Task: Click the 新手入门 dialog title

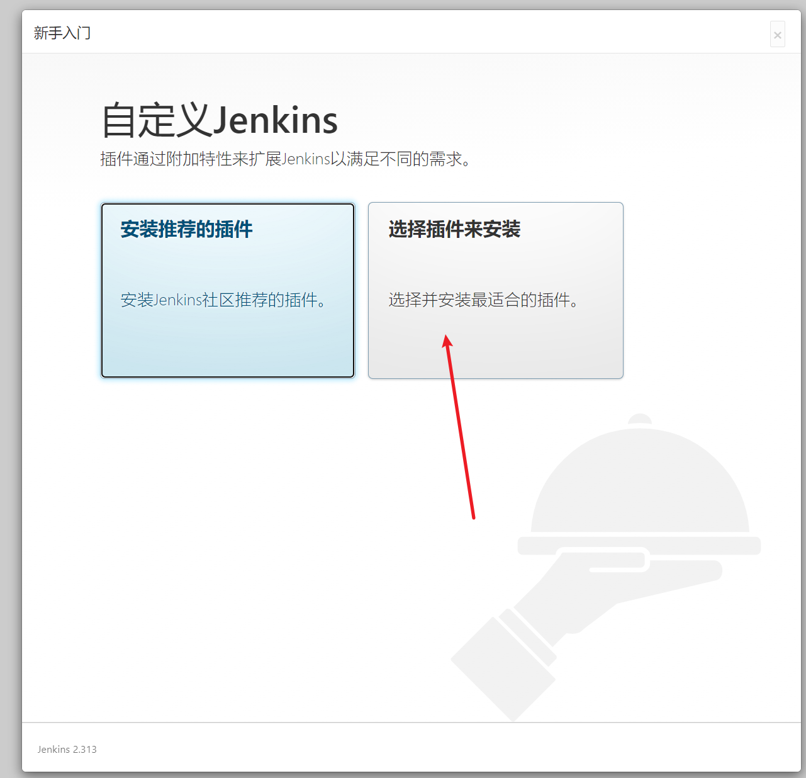Action: tap(62, 33)
